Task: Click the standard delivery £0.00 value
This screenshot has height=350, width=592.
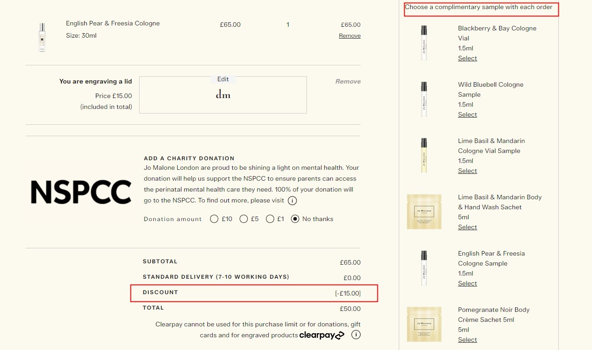Action: point(352,278)
